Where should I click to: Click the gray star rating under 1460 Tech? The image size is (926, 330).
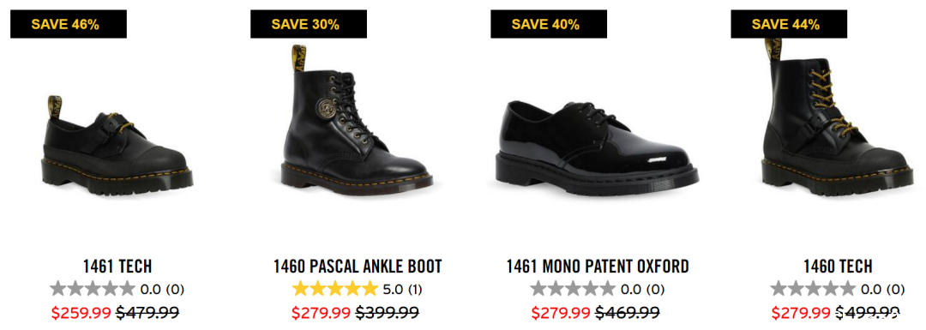coord(813,289)
